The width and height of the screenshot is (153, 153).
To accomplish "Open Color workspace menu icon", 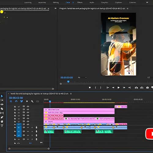I will pyautogui.click(x=73, y=2).
